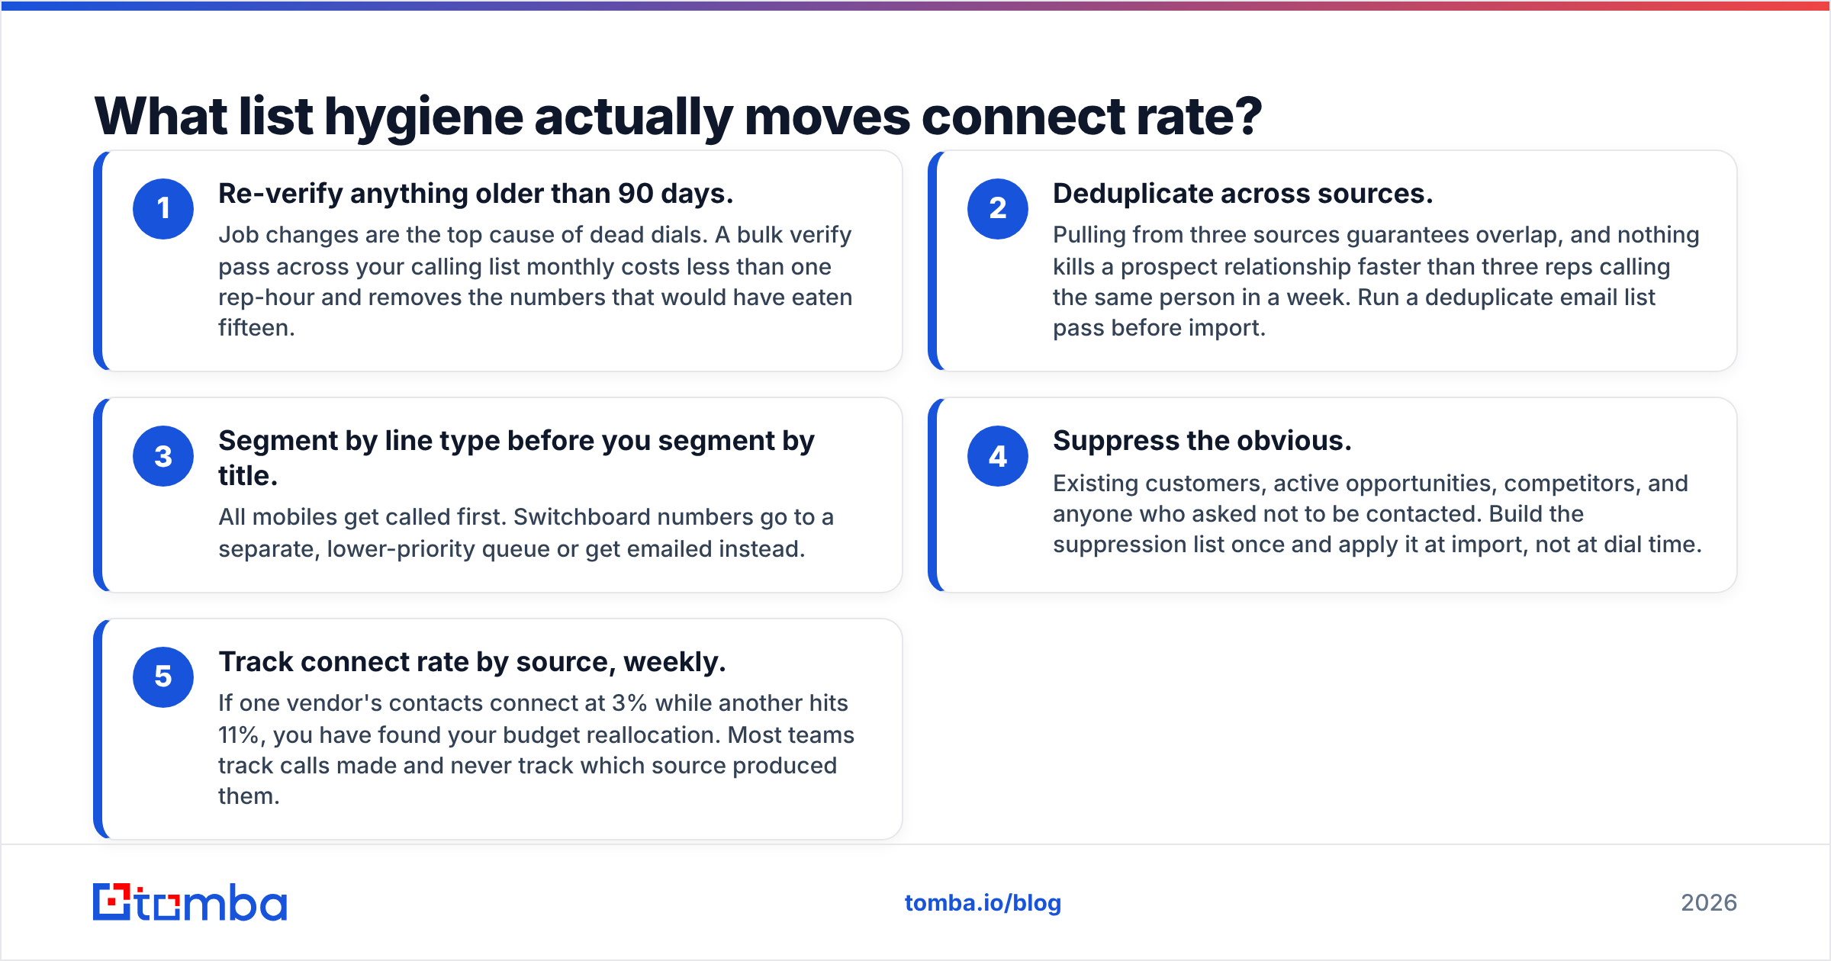Click the paragraph starting 'Job changes are the top cause'
The image size is (1831, 961).
click(x=536, y=281)
